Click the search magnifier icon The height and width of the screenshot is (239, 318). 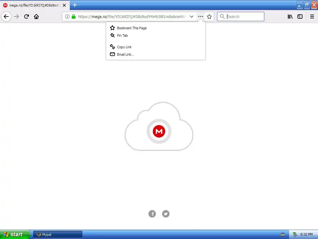pos(222,16)
